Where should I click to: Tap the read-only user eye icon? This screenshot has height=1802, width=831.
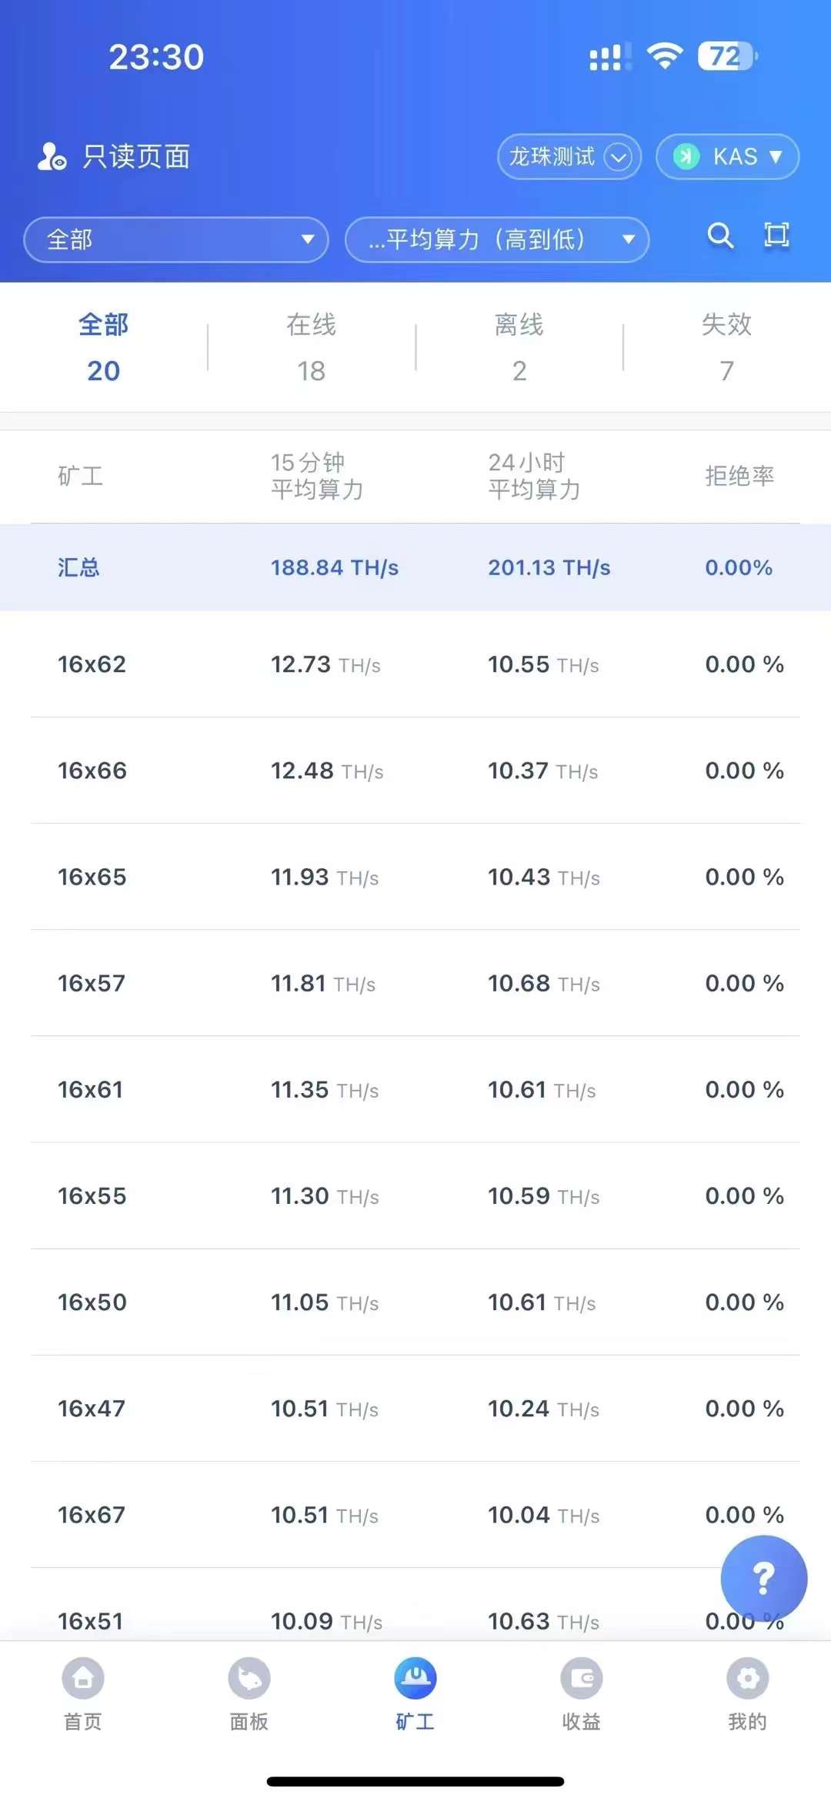pos(52,157)
